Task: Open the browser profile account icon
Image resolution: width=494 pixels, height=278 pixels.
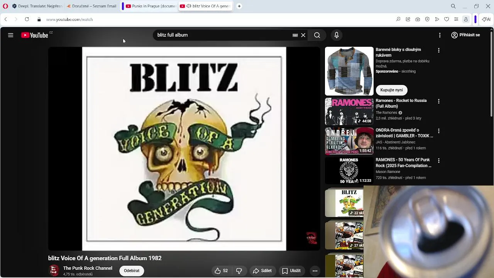Action: tap(466, 19)
